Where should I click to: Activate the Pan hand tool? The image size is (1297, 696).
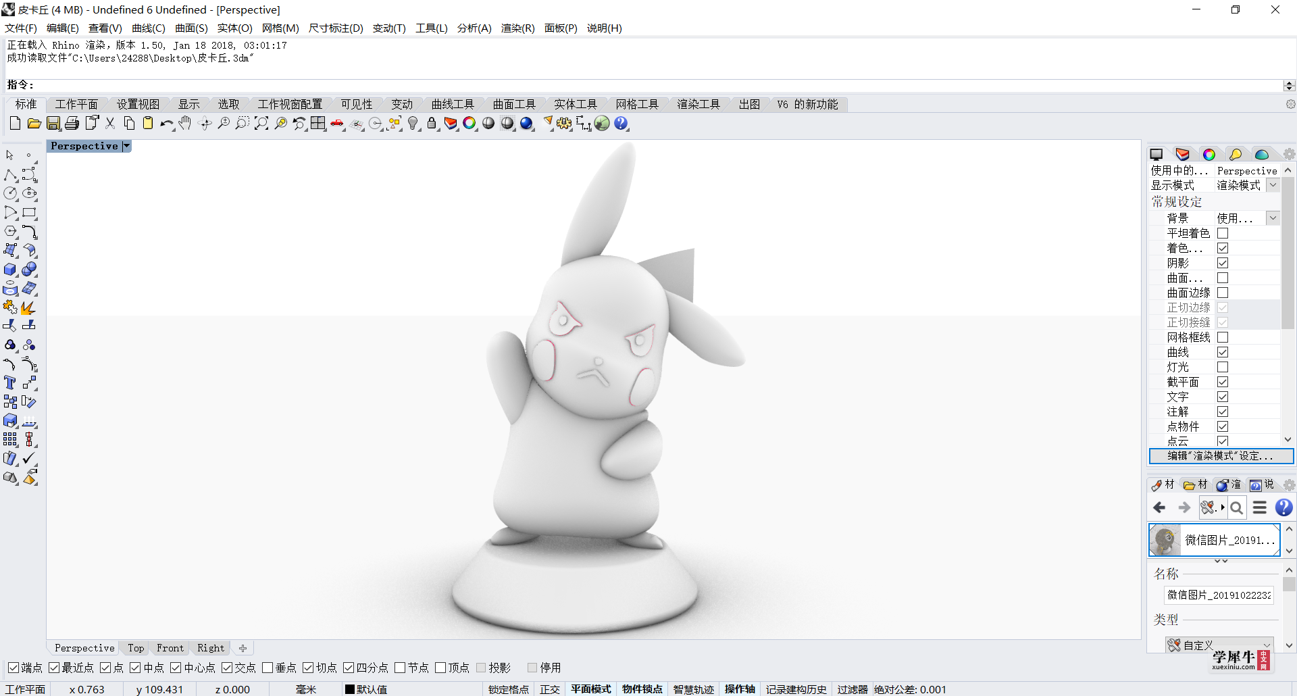185,123
